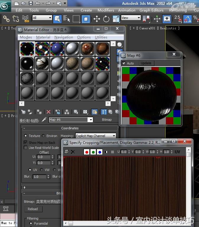Click the Blur 1.0 value field

coord(40,177)
